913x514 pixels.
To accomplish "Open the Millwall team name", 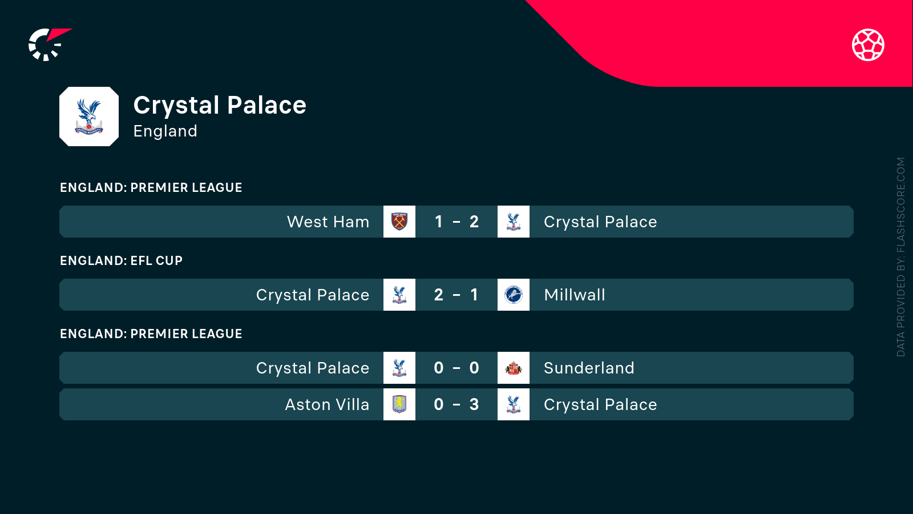I will [575, 295].
